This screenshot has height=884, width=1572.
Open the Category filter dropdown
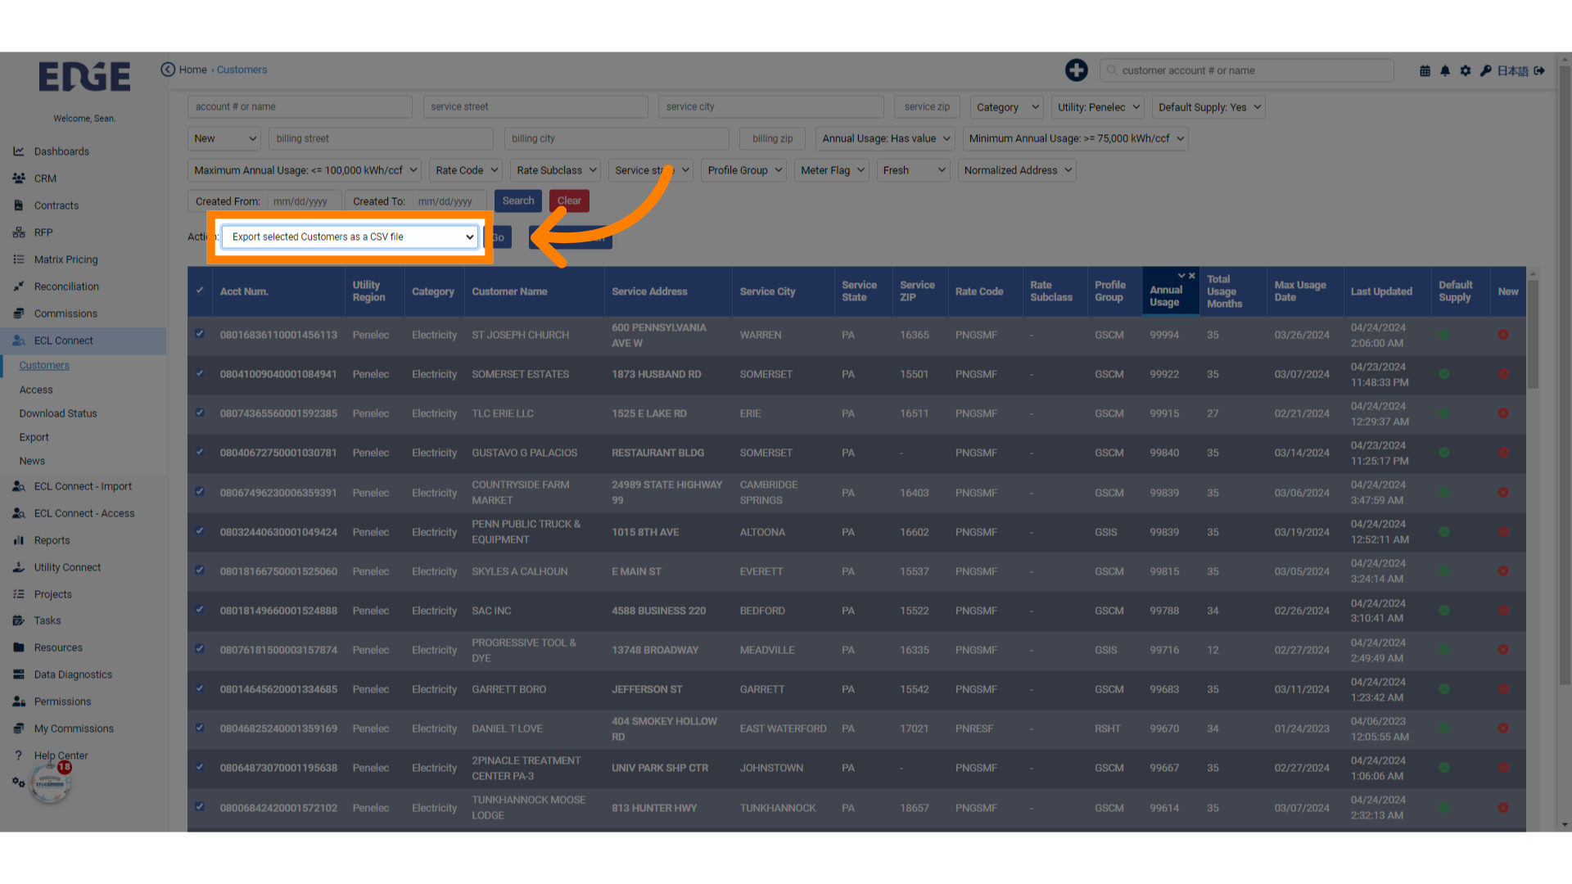[x=1007, y=107]
